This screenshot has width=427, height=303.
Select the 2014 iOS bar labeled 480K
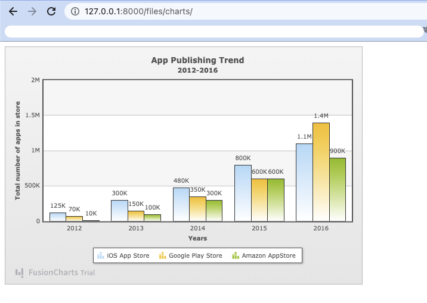(181, 205)
